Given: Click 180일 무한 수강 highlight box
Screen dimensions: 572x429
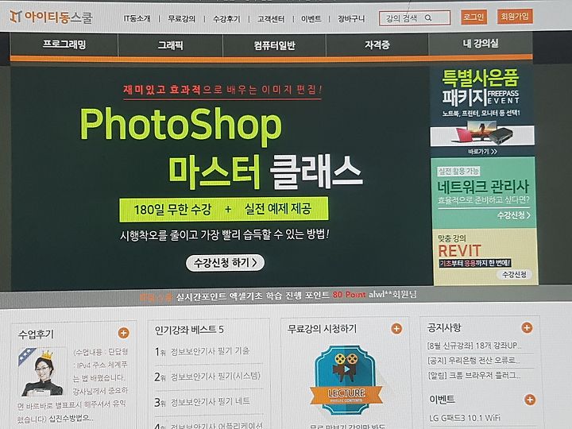Looking at the screenshot, I should 223,210.
